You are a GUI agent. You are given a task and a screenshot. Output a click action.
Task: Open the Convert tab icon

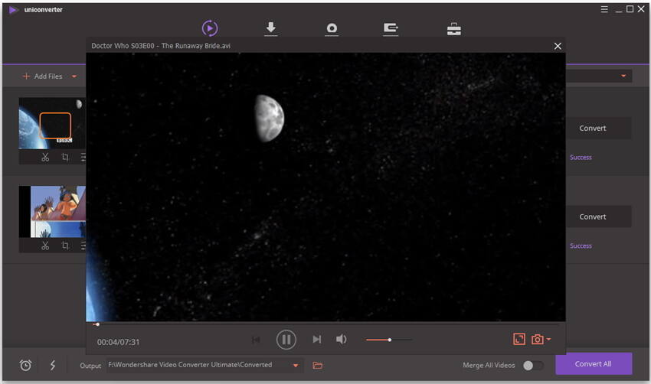click(210, 28)
